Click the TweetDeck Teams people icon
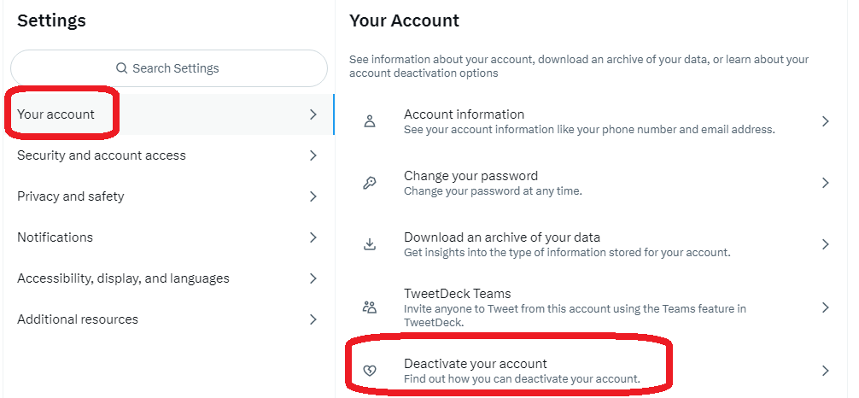 (370, 307)
